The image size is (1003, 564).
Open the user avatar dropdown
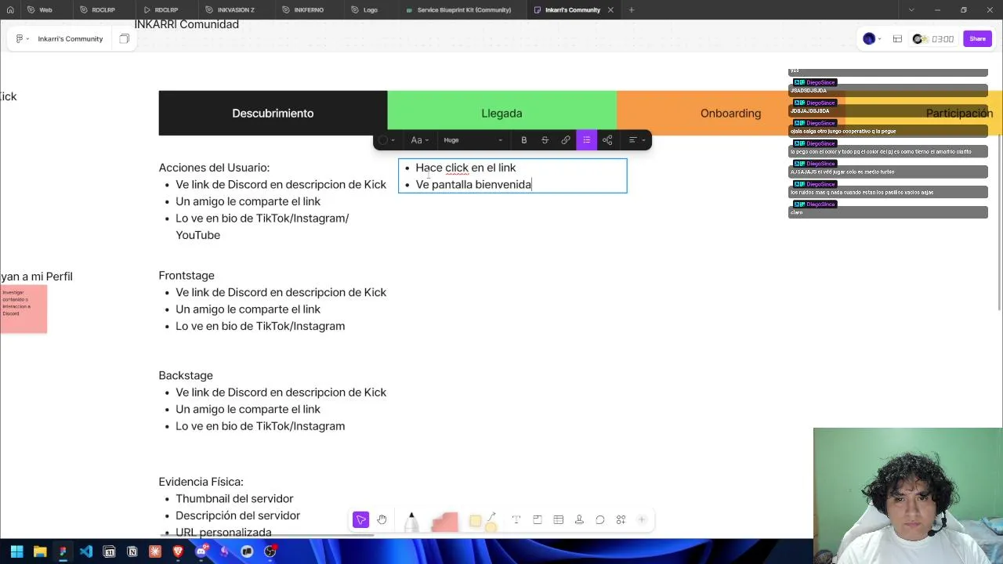[x=872, y=39]
